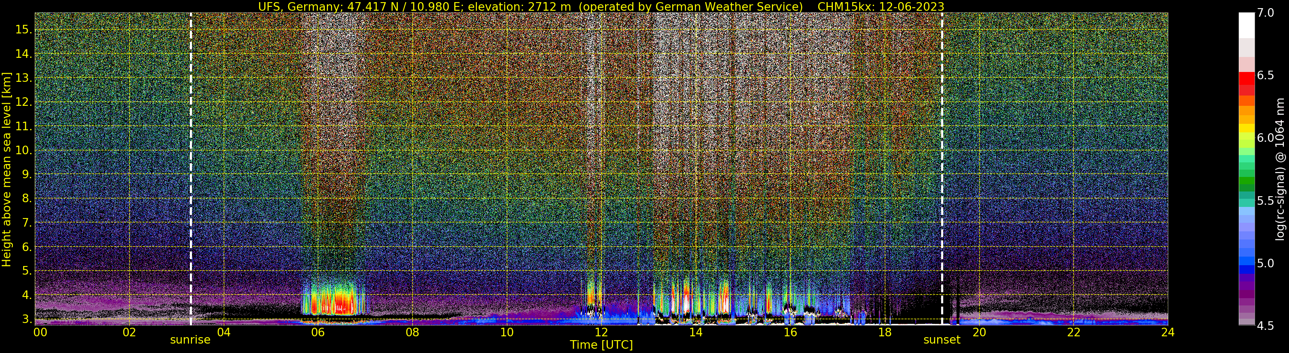The height and width of the screenshot is (353, 1289).
Task: Click the x-axis tick label '20'
Action: point(979,332)
